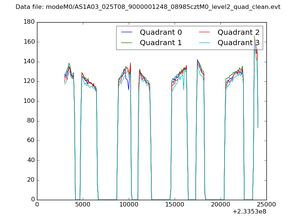Click the cyan line sample in legend
The width and height of the screenshot is (296, 222).
[x=204, y=43]
